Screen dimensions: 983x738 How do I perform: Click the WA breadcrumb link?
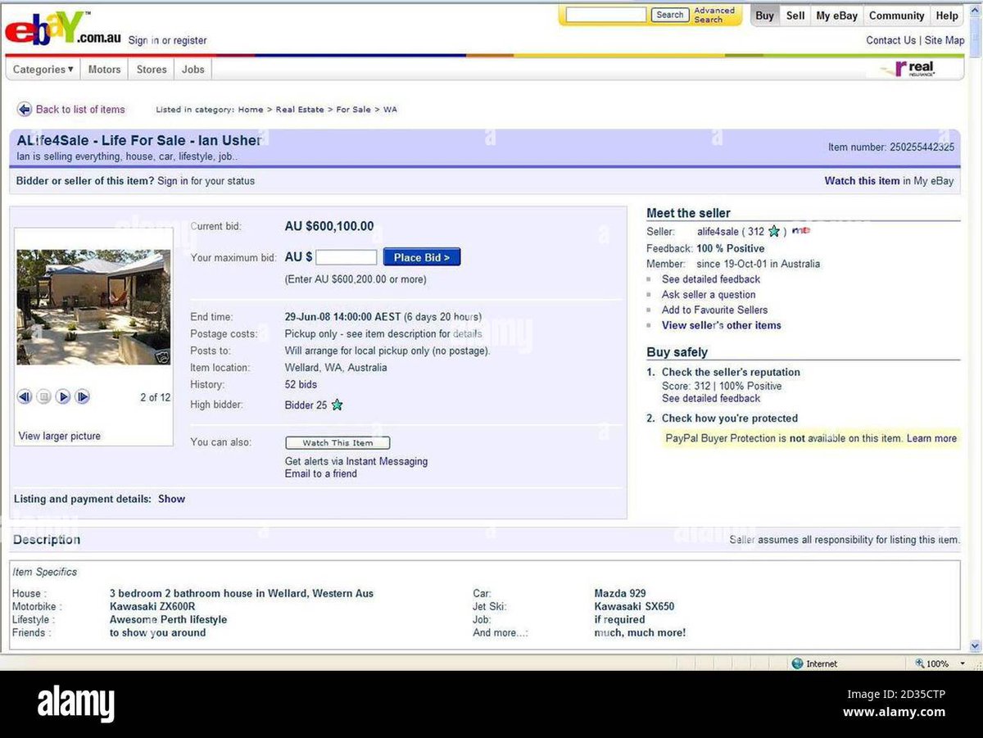pos(390,110)
